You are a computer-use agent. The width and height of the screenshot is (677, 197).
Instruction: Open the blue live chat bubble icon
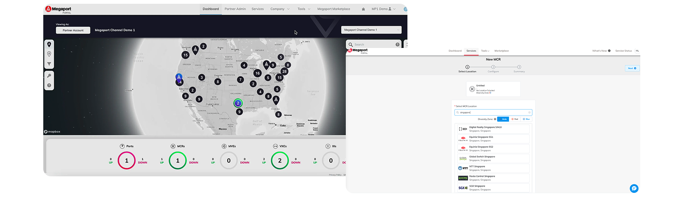[x=634, y=188]
